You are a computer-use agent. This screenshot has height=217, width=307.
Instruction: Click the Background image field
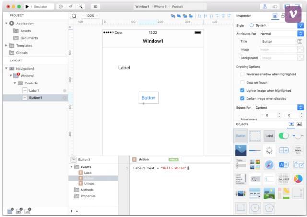pos(279,58)
